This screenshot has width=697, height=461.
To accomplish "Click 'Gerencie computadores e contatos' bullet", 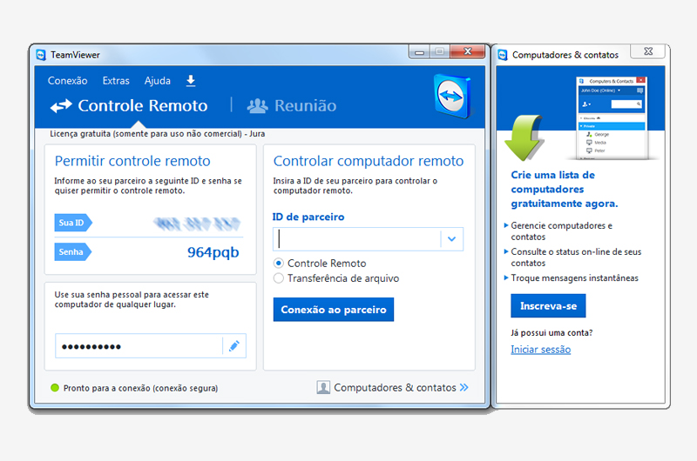I will (561, 230).
